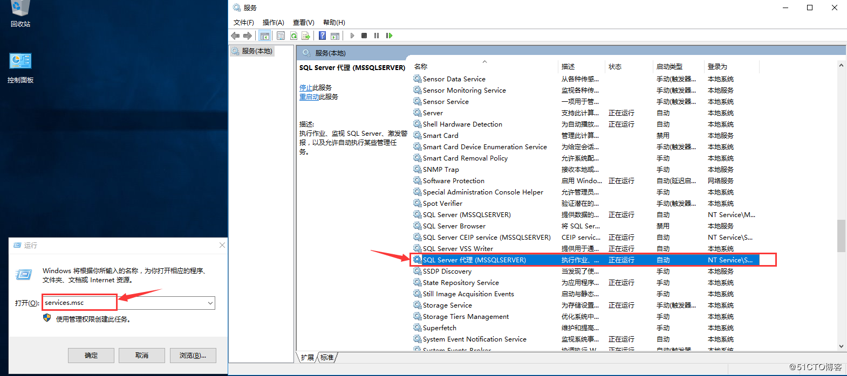Switch to the 扩展 tab
This screenshot has width=847, height=376.
point(308,357)
